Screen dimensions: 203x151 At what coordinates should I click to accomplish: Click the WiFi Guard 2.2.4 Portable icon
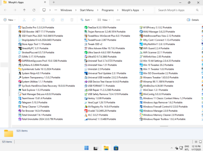coord(141,48)
